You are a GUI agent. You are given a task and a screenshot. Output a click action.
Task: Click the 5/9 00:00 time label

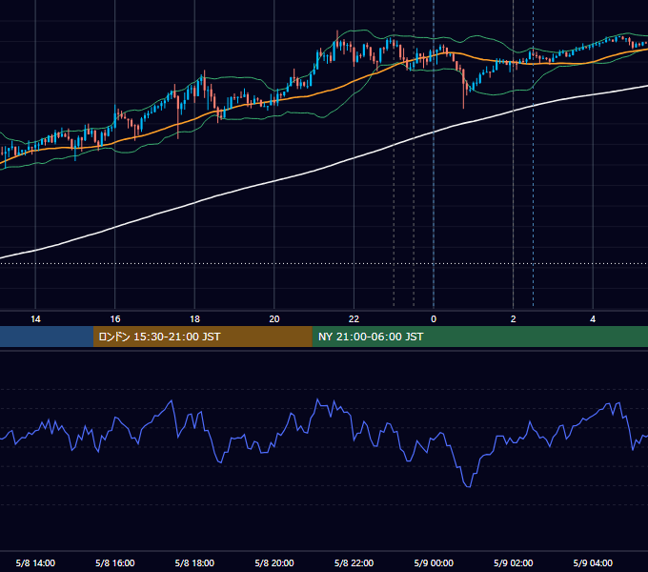coord(434,562)
